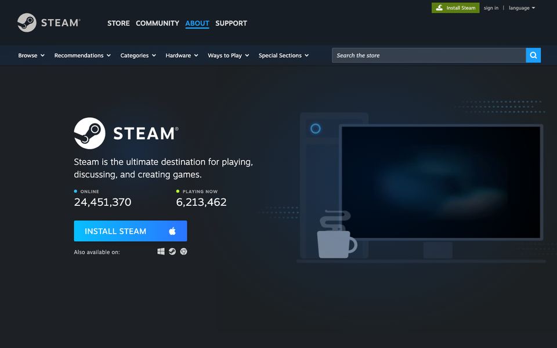Open the COMMUNITY tab
This screenshot has width=557, height=348.
tap(157, 23)
